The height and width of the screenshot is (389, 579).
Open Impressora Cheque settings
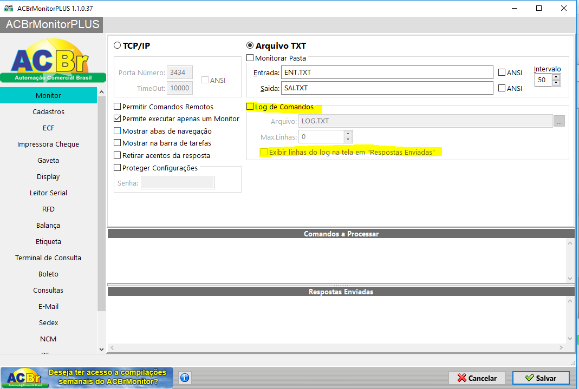tap(48, 144)
